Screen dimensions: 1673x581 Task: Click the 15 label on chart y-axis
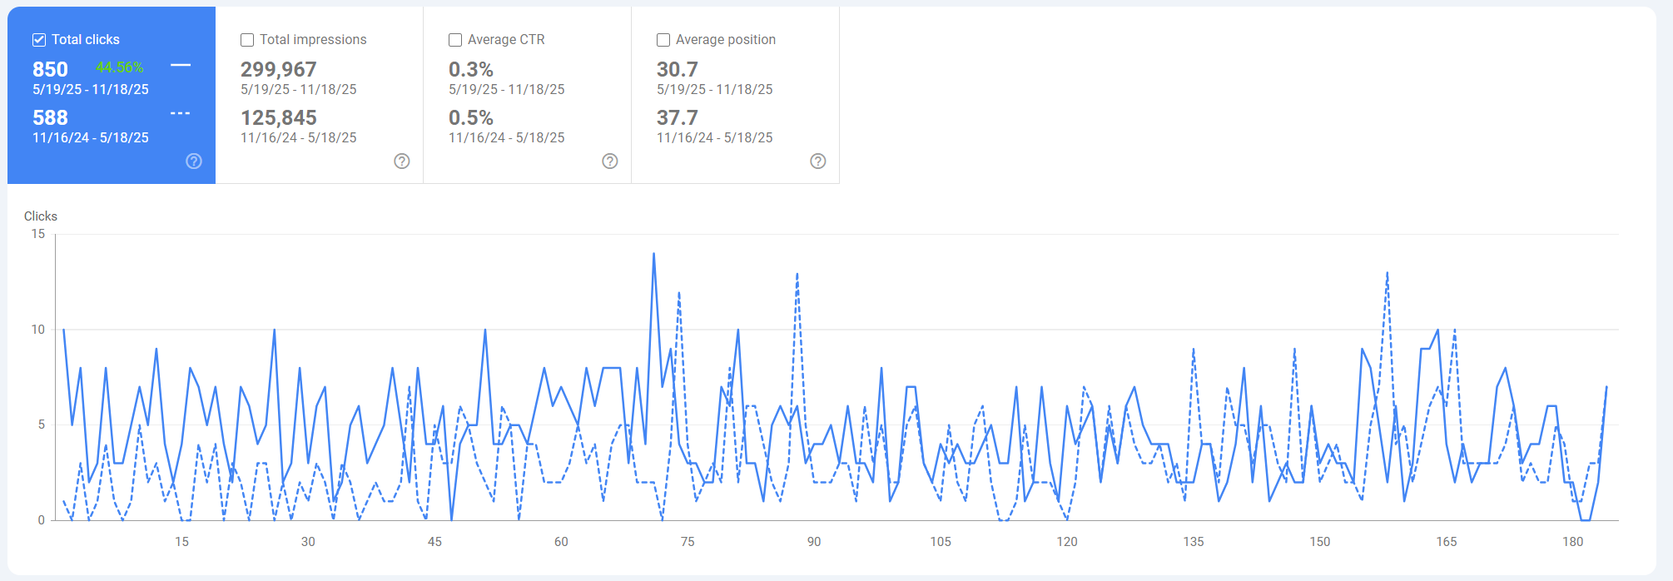[x=38, y=234]
